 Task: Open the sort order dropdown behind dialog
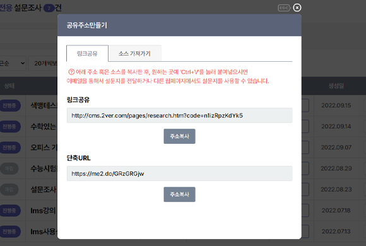[x=13, y=63]
